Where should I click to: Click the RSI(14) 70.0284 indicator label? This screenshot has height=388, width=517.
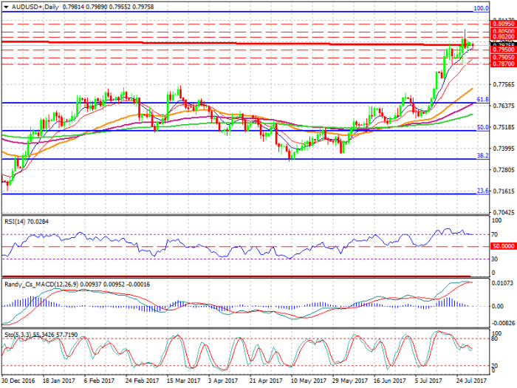coord(27,222)
